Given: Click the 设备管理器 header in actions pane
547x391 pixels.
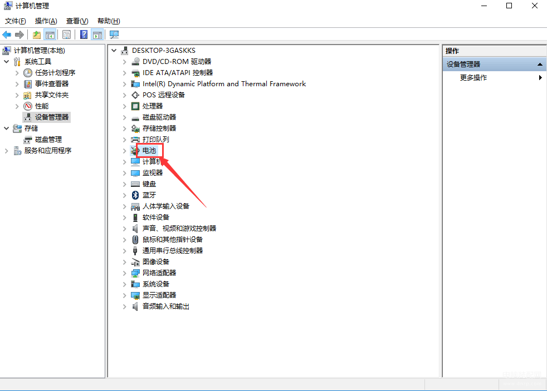Looking at the screenshot, I should click(x=494, y=65).
